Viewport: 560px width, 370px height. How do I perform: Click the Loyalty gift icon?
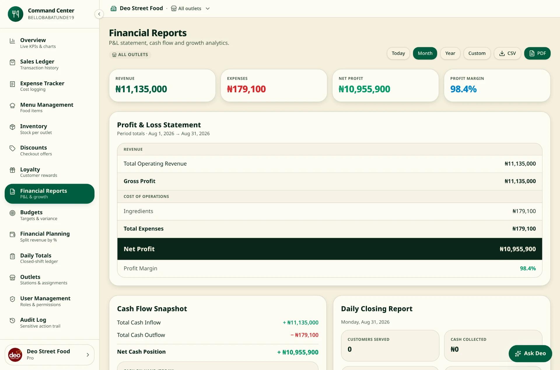tap(12, 170)
